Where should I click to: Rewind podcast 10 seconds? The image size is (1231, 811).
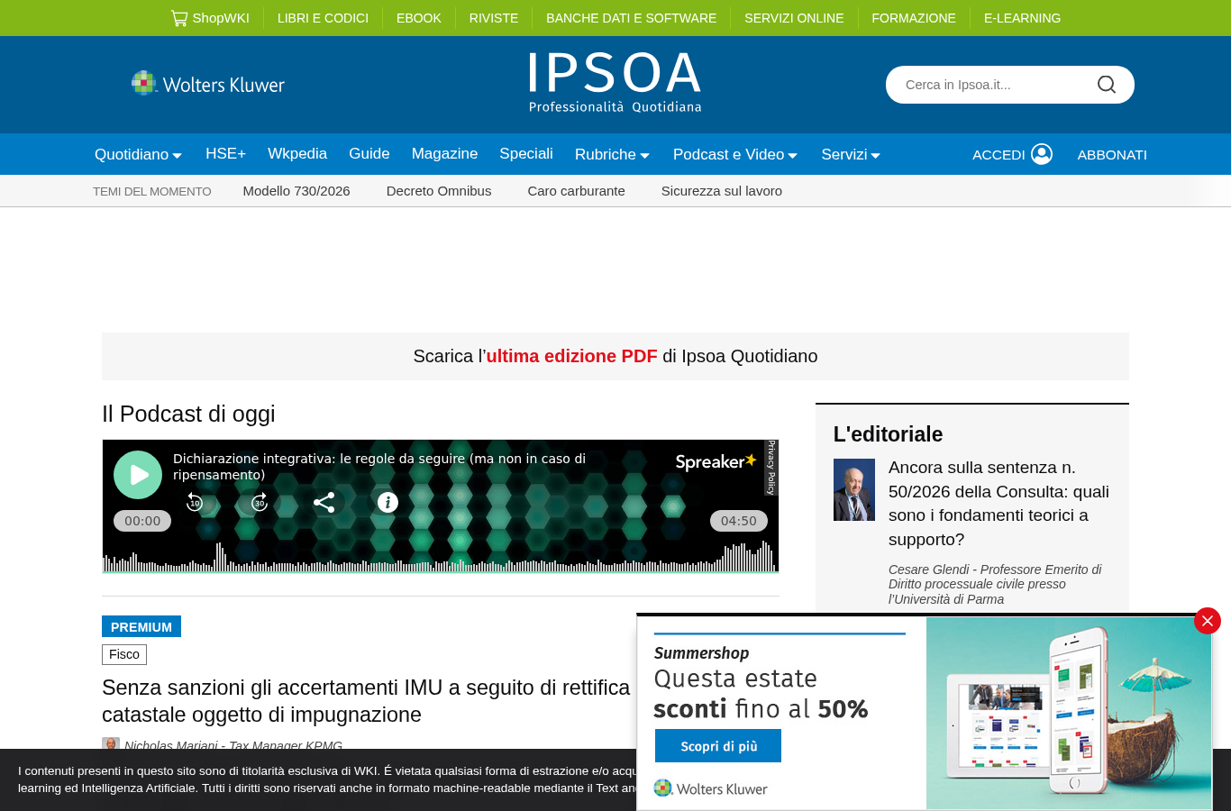[195, 502]
